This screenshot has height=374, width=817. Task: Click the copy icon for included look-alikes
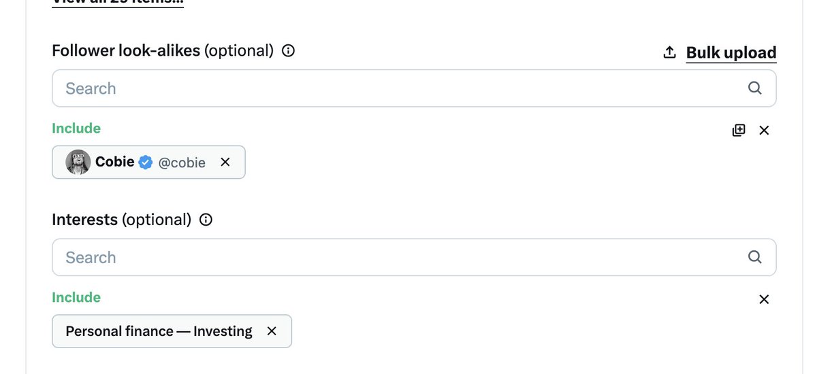(739, 130)
